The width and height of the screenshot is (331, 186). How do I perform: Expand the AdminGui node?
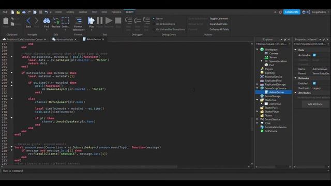pos(261,104)
